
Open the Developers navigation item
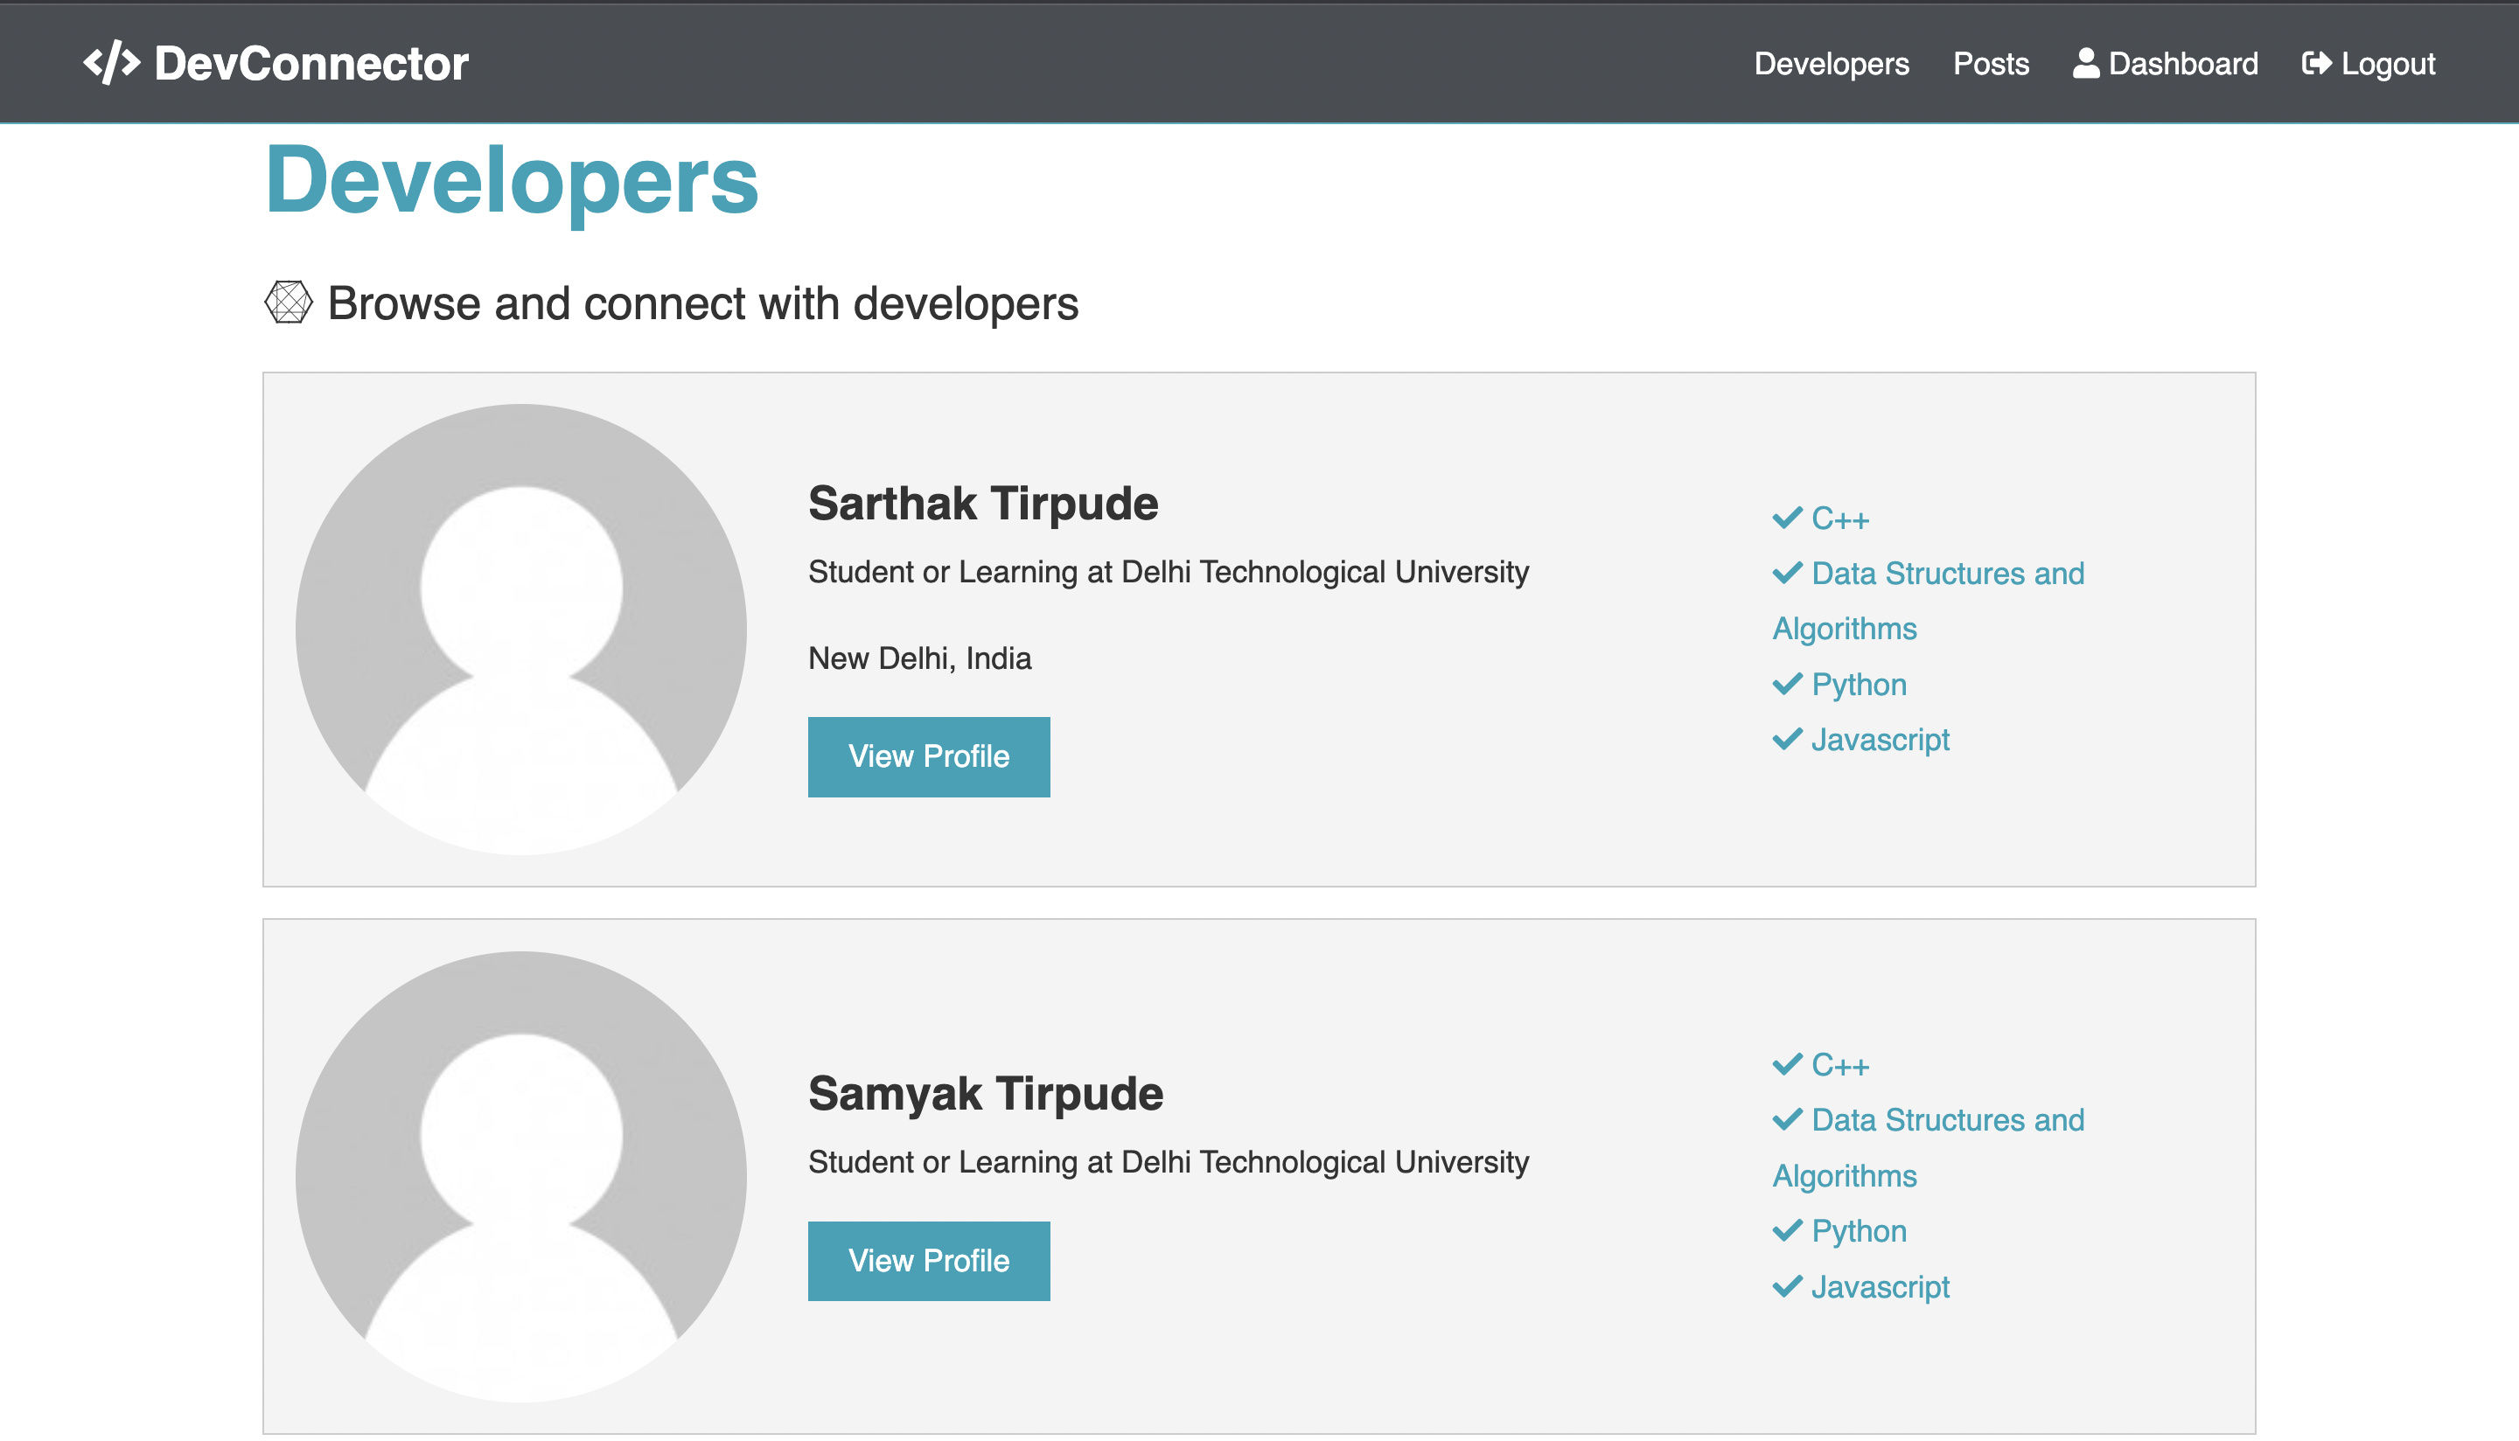coord(1832,62)
